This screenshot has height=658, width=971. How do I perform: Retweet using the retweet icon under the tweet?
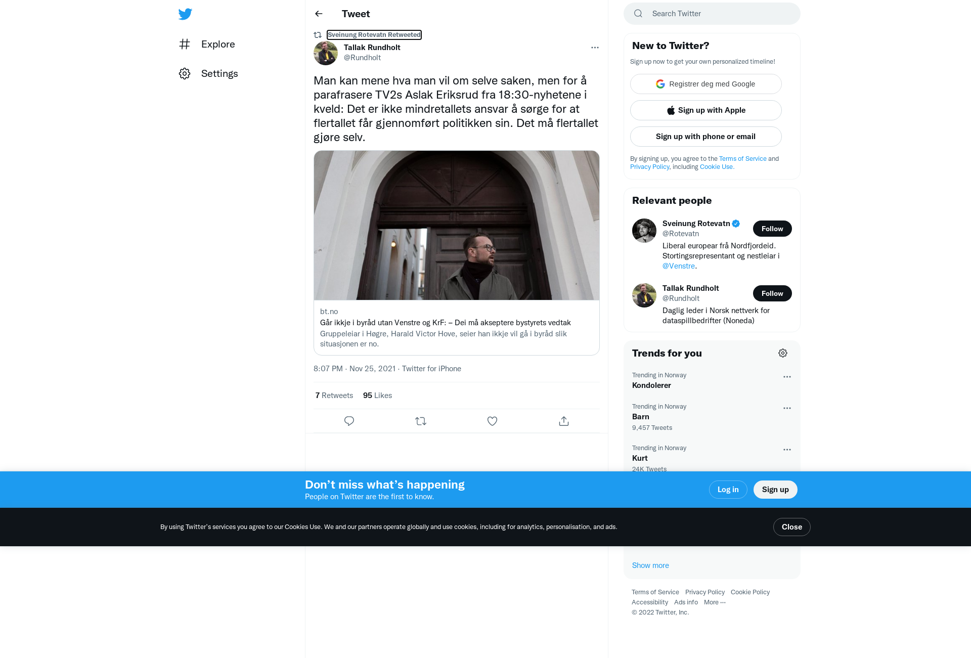coord(421,421)
